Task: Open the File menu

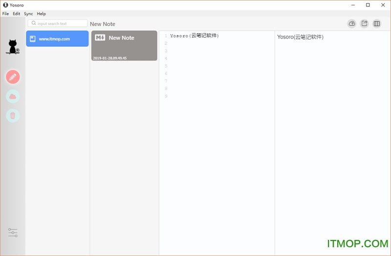Action: (x=5, y=14)
